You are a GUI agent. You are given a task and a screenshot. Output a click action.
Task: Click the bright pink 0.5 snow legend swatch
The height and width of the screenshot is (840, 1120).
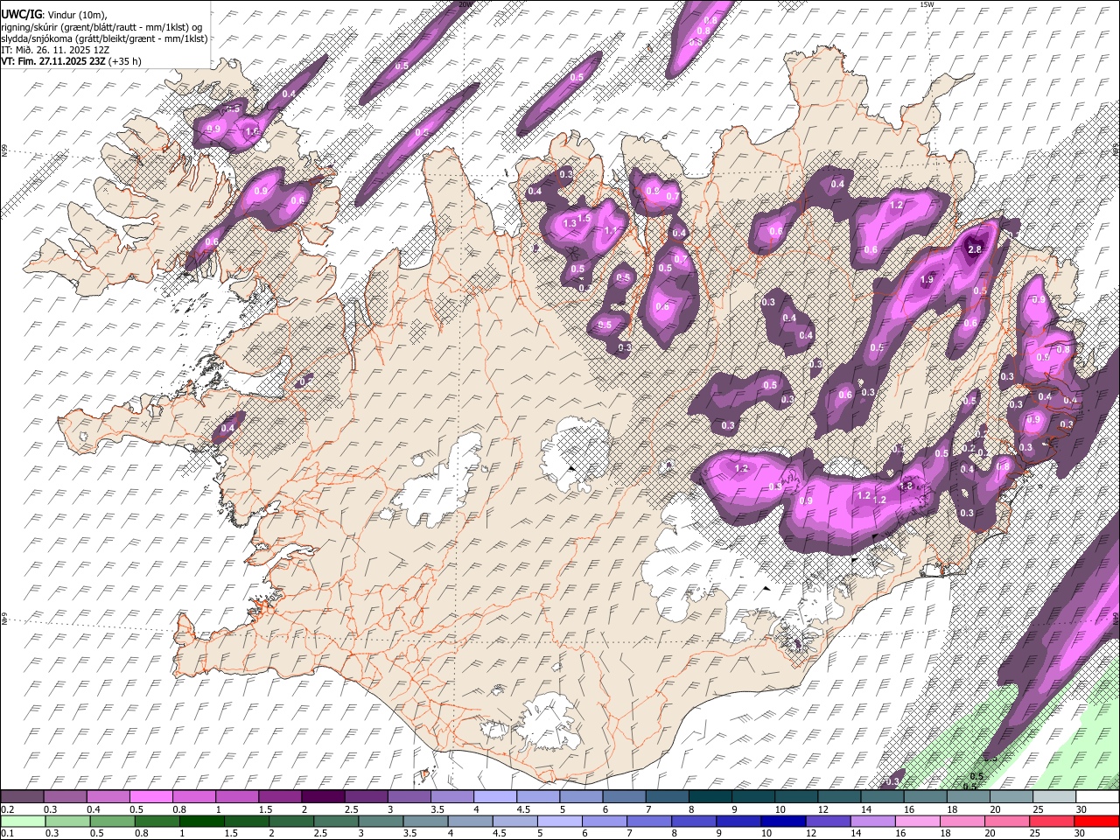150,796
